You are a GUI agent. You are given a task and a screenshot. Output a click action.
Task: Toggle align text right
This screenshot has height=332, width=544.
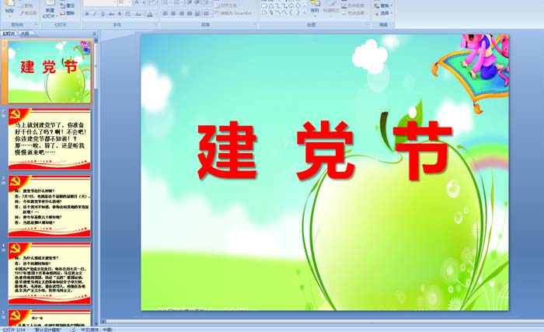pos(181,13)
